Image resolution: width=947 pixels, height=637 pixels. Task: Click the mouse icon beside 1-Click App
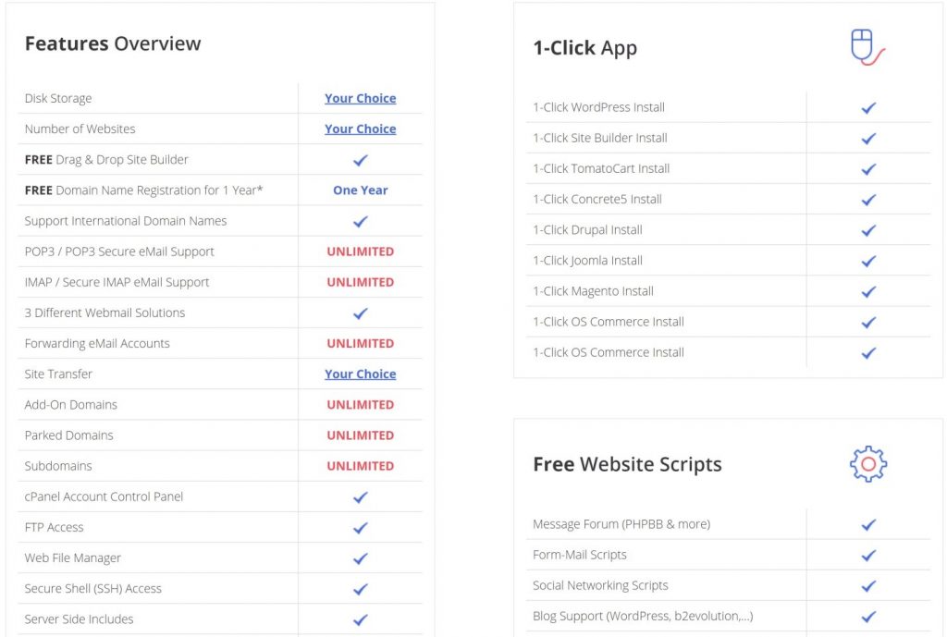(867, 47)
